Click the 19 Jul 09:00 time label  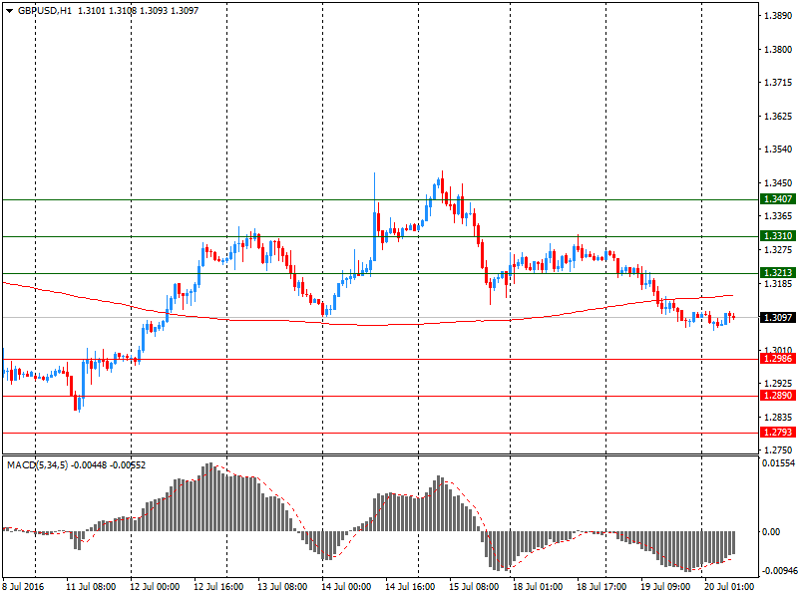(665, 587)
